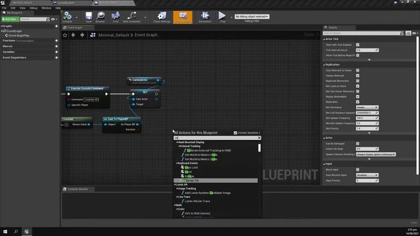This screenshot has height=236, width=420.
Task: Add new macro with Macros plus icon
Action: pos(56,47)
